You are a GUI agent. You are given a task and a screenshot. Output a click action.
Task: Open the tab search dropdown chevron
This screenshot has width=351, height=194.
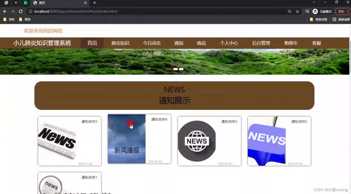point(314,2)
